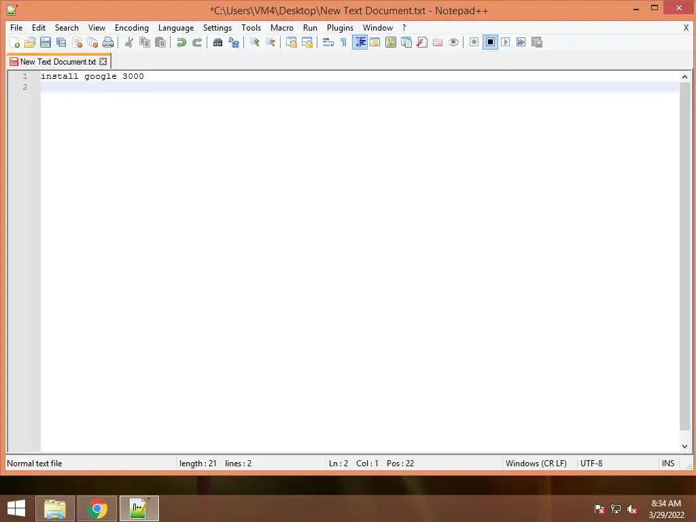Open the Plugins menu

[340, 27]
